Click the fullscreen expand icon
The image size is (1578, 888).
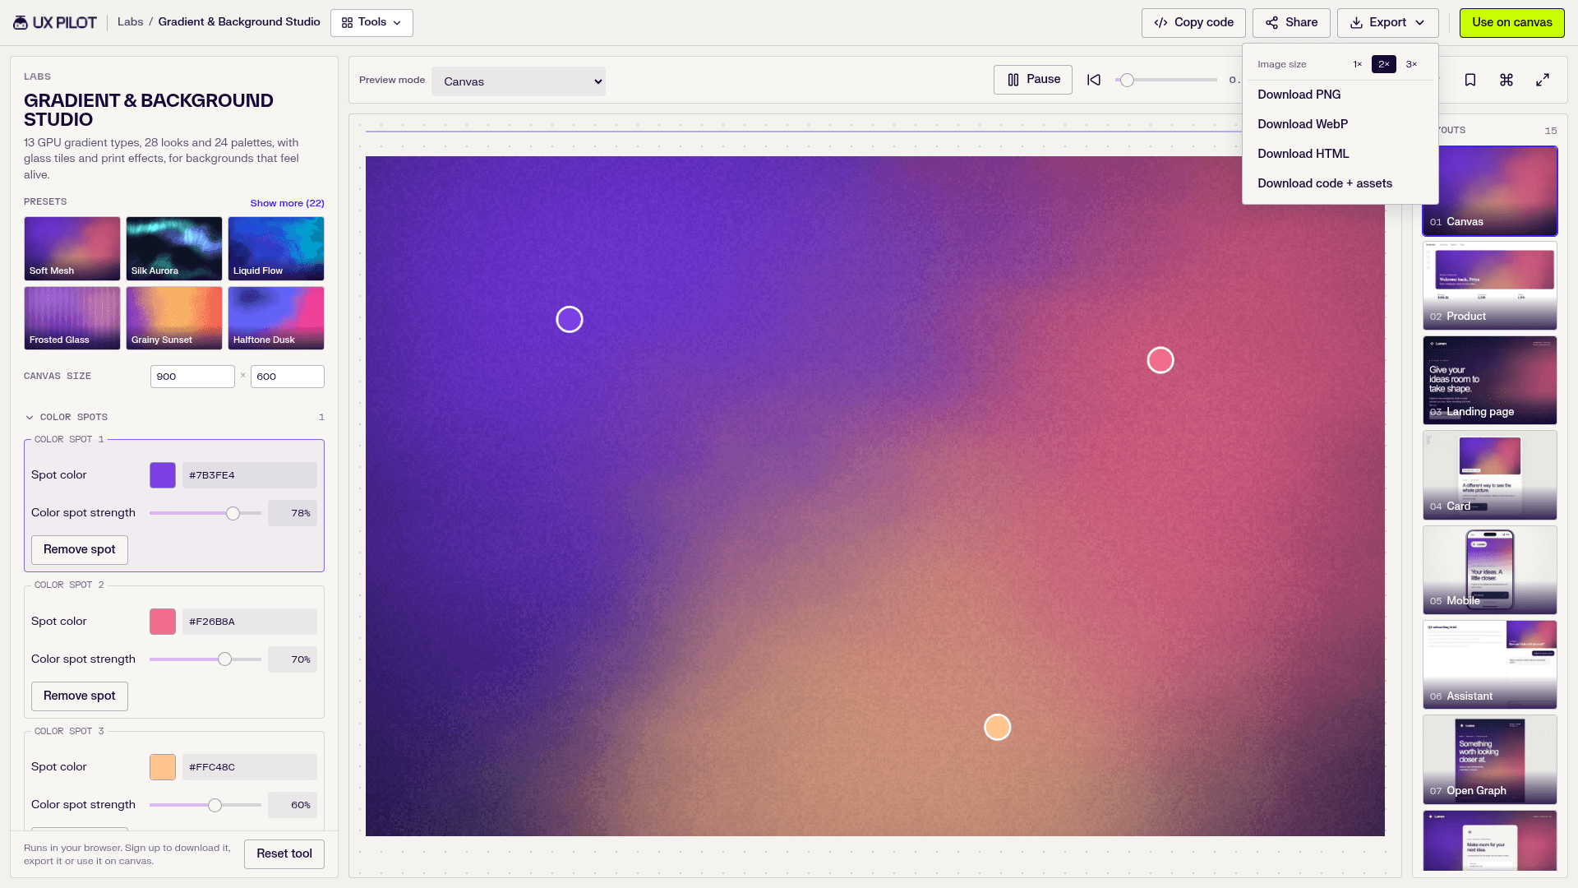[x=1543, y=80]
